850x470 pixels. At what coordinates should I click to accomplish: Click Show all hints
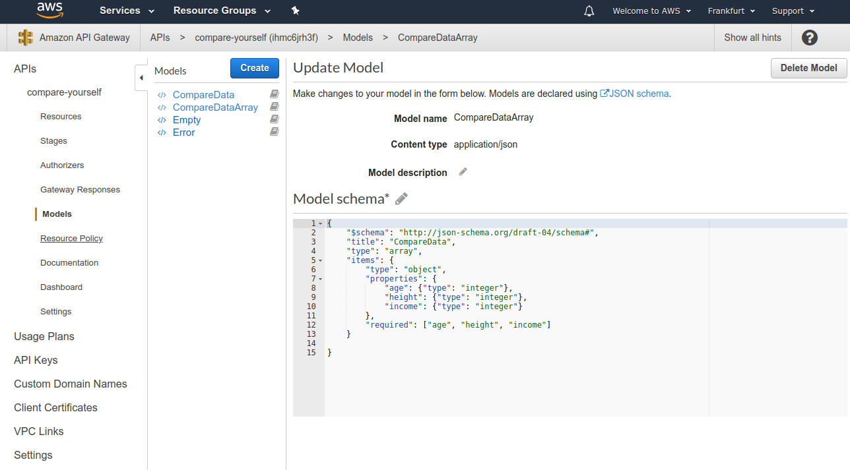coord(752,38)
